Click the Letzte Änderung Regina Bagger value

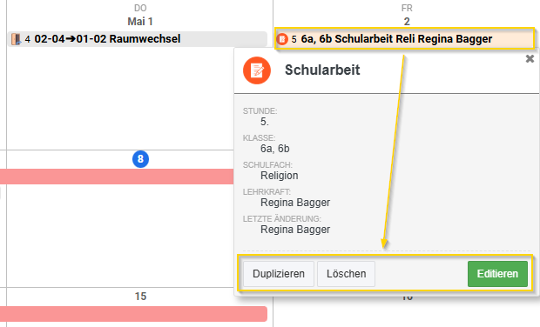tap(295, 230)
